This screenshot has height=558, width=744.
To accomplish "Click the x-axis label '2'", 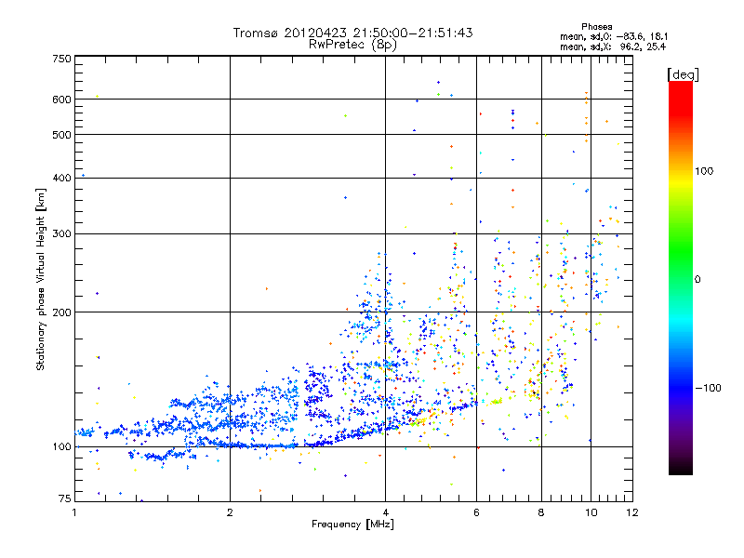I will (x=230, y=512).
